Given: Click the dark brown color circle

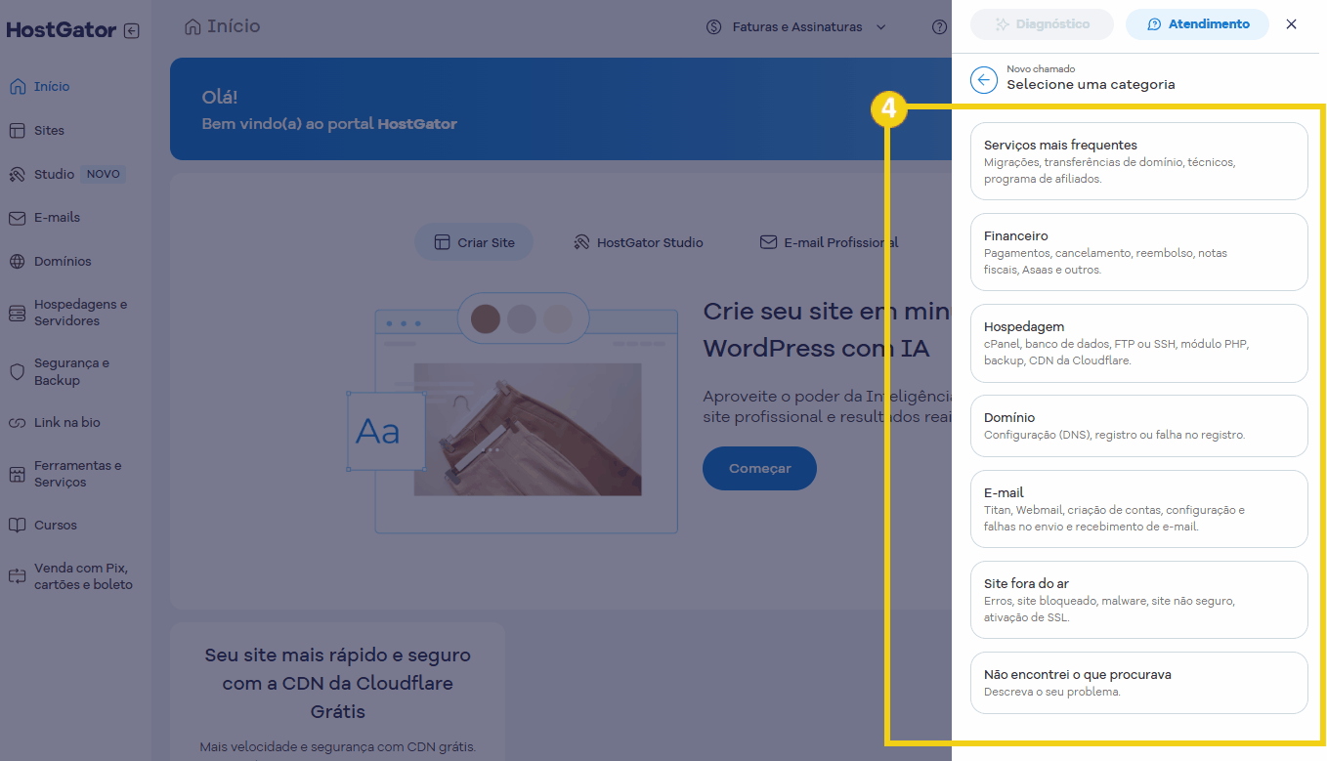Looking at the screenshot, I should coord(486,318).
